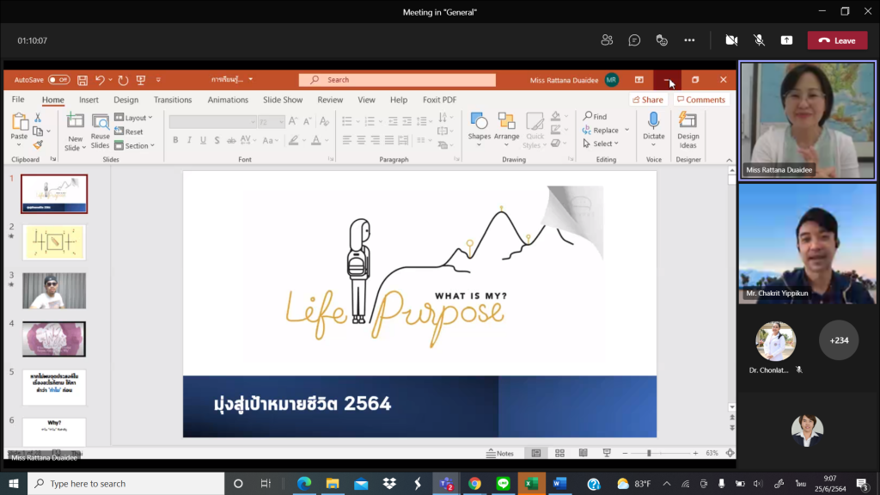Click the Reset slide button
The height and width of the screenshot is (495, 880).
coord(129,131)
